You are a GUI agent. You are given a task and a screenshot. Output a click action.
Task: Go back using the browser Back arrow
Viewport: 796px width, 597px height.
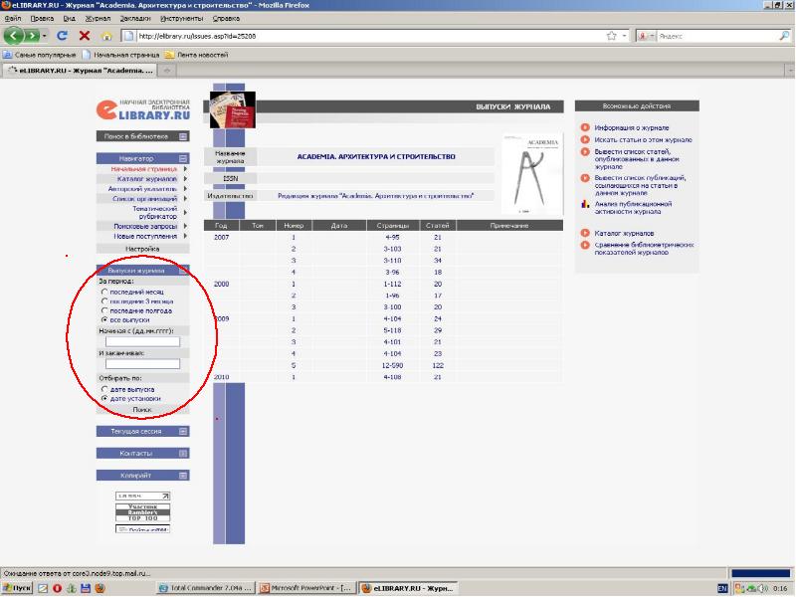[13, 36]
